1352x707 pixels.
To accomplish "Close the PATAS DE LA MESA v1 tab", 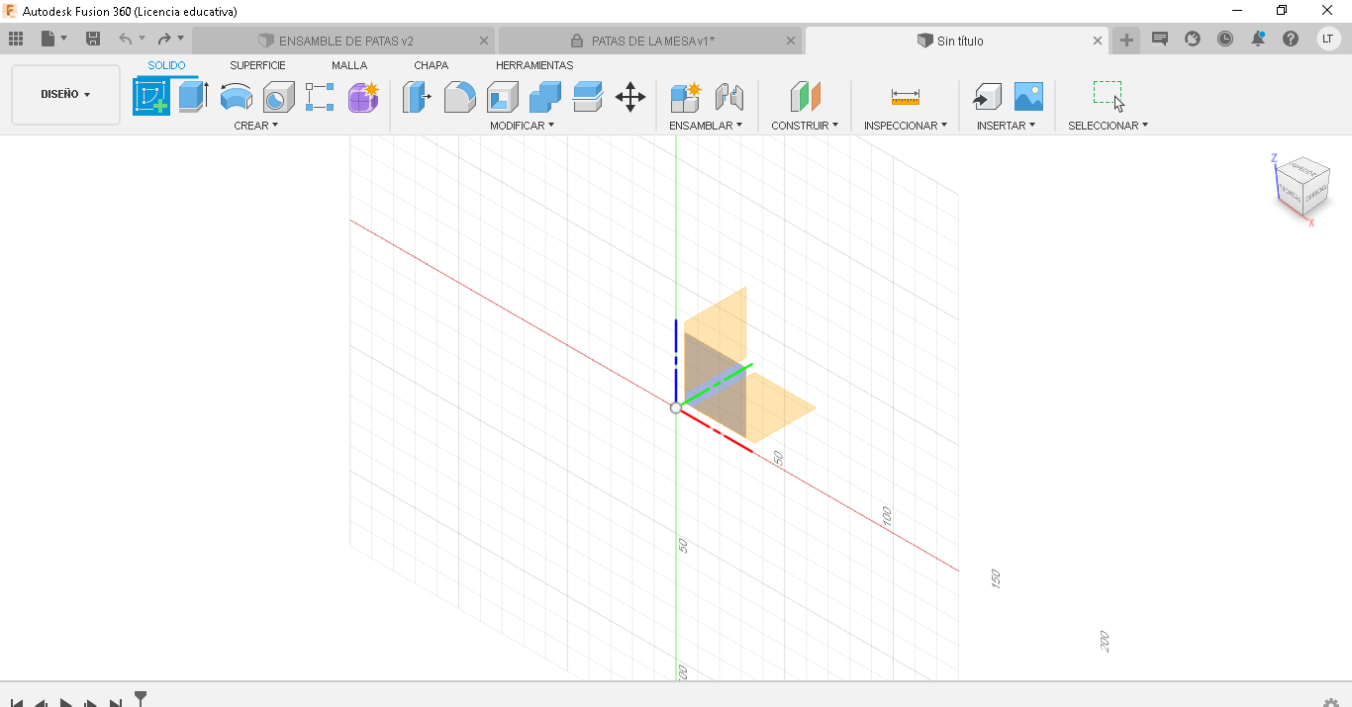I will 791,41.
